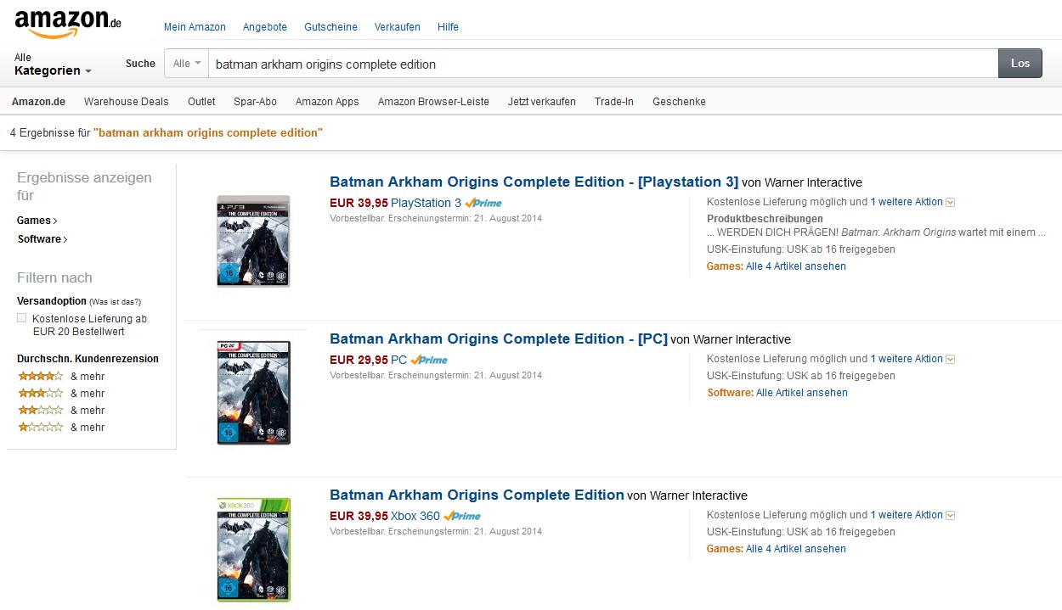The height and width of the screenshot is (610, 1062).
Task: Open the Xbox 360 game cover thumbnail
Action: (x=253, y=550)
